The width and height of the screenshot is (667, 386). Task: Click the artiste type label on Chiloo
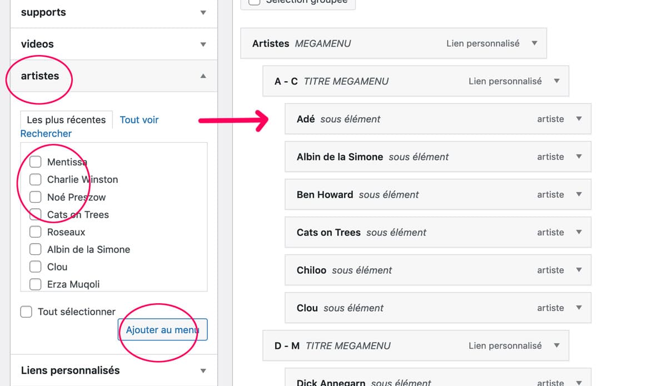click(x=550, y=270)
